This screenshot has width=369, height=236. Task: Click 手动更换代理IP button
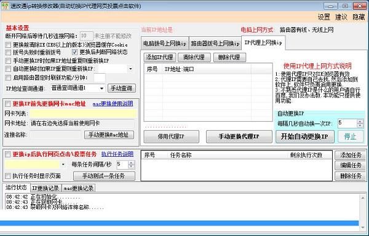tap(239, 136)
